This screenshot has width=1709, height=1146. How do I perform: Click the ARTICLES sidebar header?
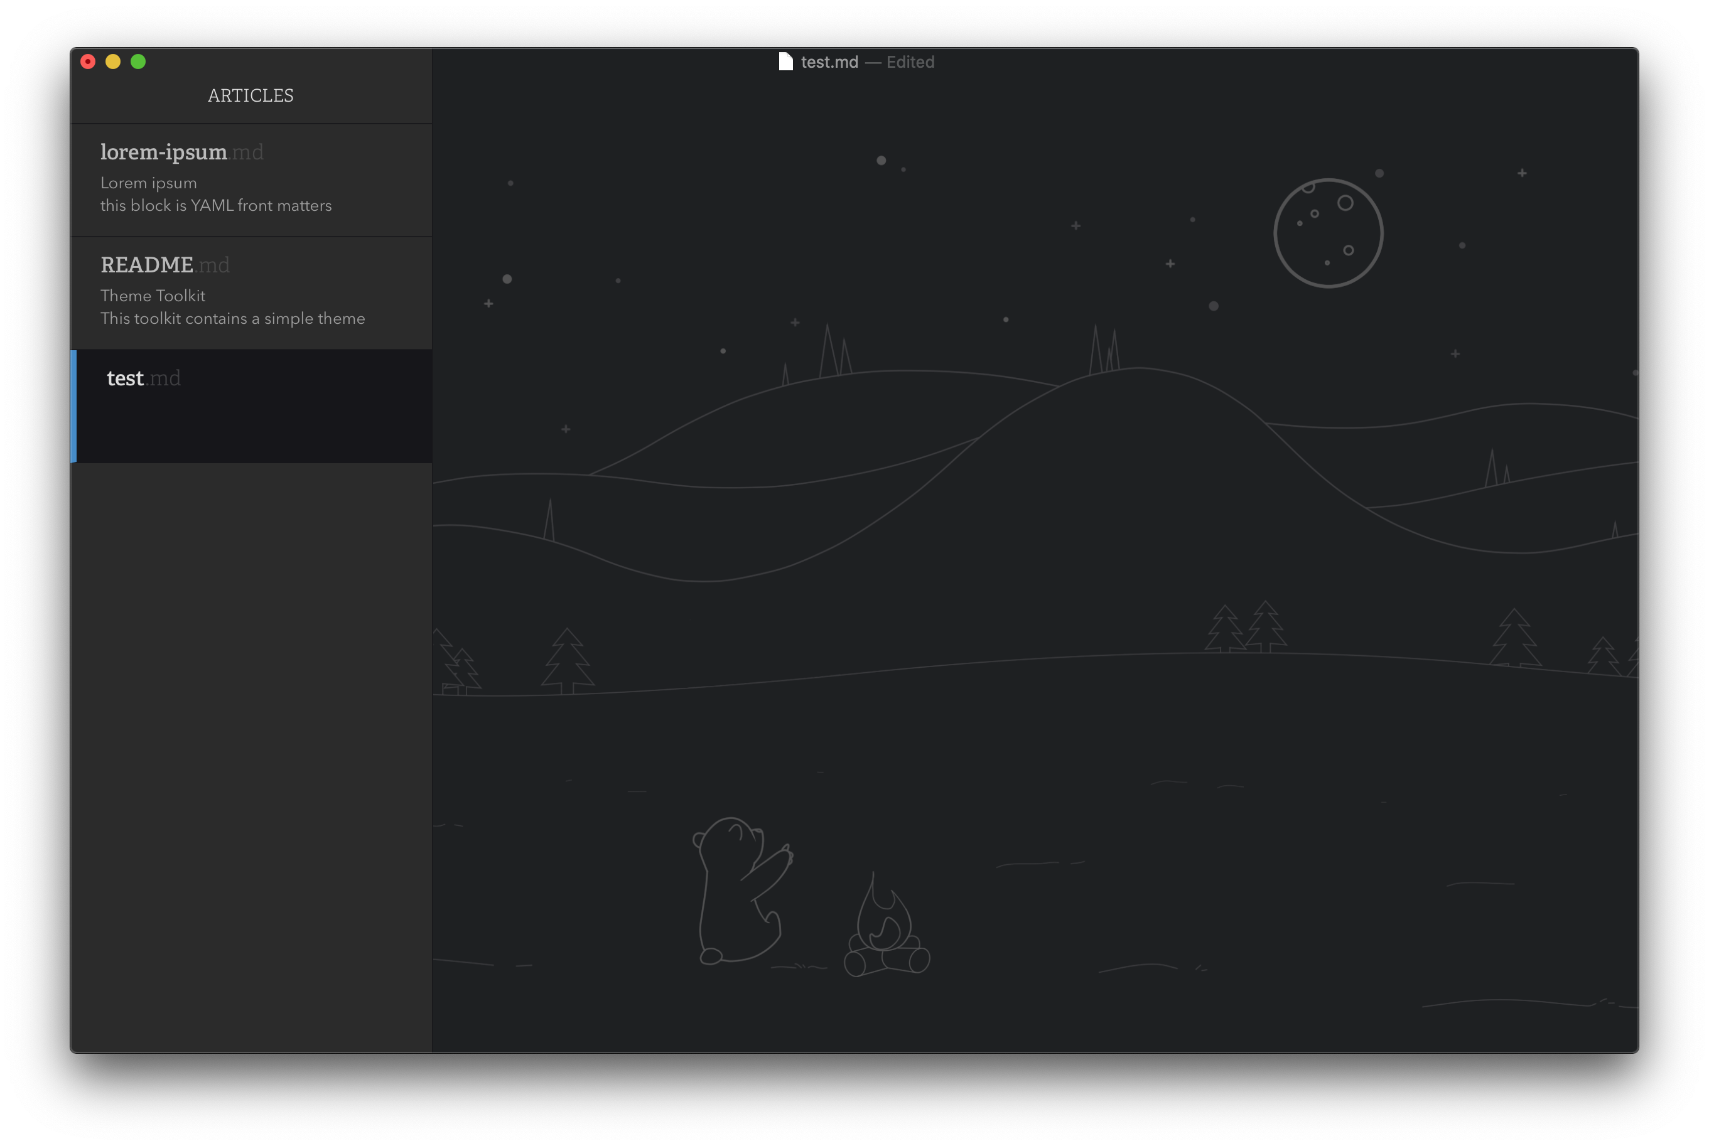coord(251,95)
